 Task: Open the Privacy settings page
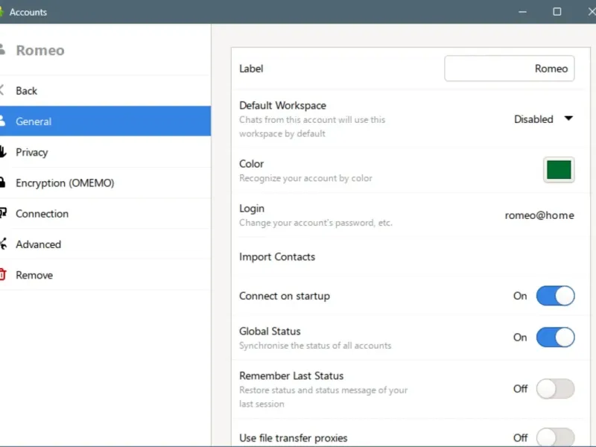click(32, 152)
